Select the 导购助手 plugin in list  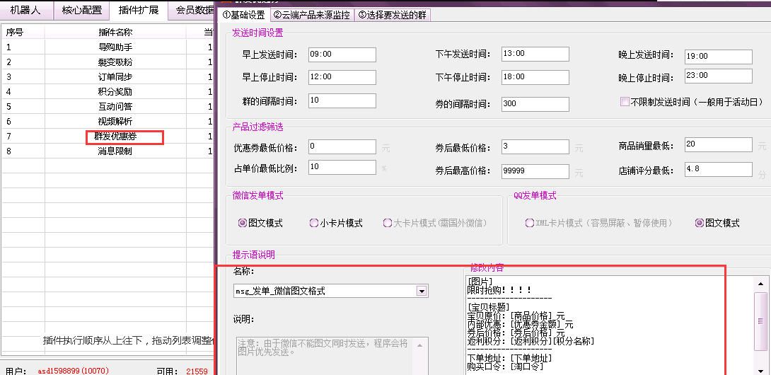tap(115, 47)
